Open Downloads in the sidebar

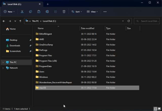[x=15, y=46]
